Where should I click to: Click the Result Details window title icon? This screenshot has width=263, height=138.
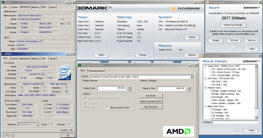point(202,56)
